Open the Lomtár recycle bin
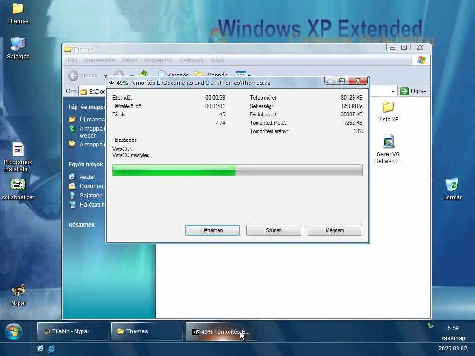The height and width of the screenshot is (356, 475). coord(452,189)
